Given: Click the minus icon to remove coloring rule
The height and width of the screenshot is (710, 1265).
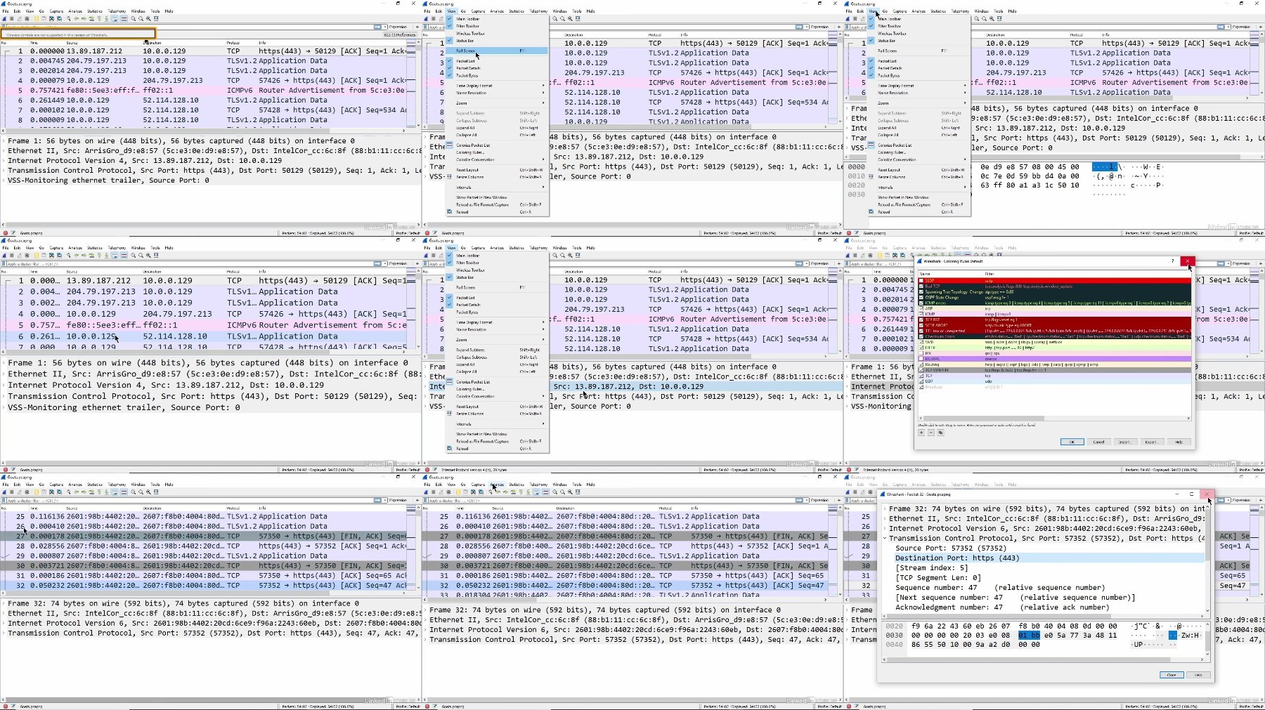Looking at the screenshot, I should click(931, 433).
